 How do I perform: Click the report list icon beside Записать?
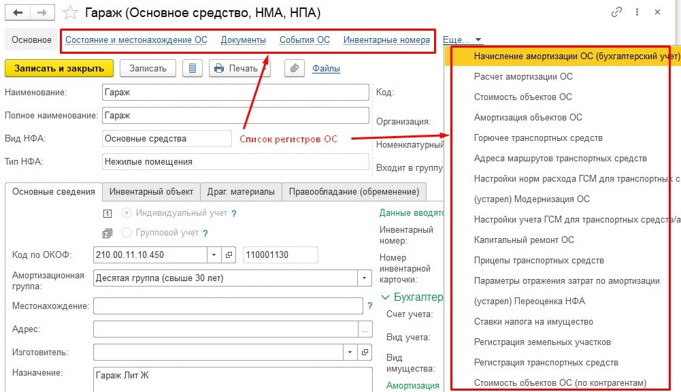pyautogui.click(x=193, y=68)
